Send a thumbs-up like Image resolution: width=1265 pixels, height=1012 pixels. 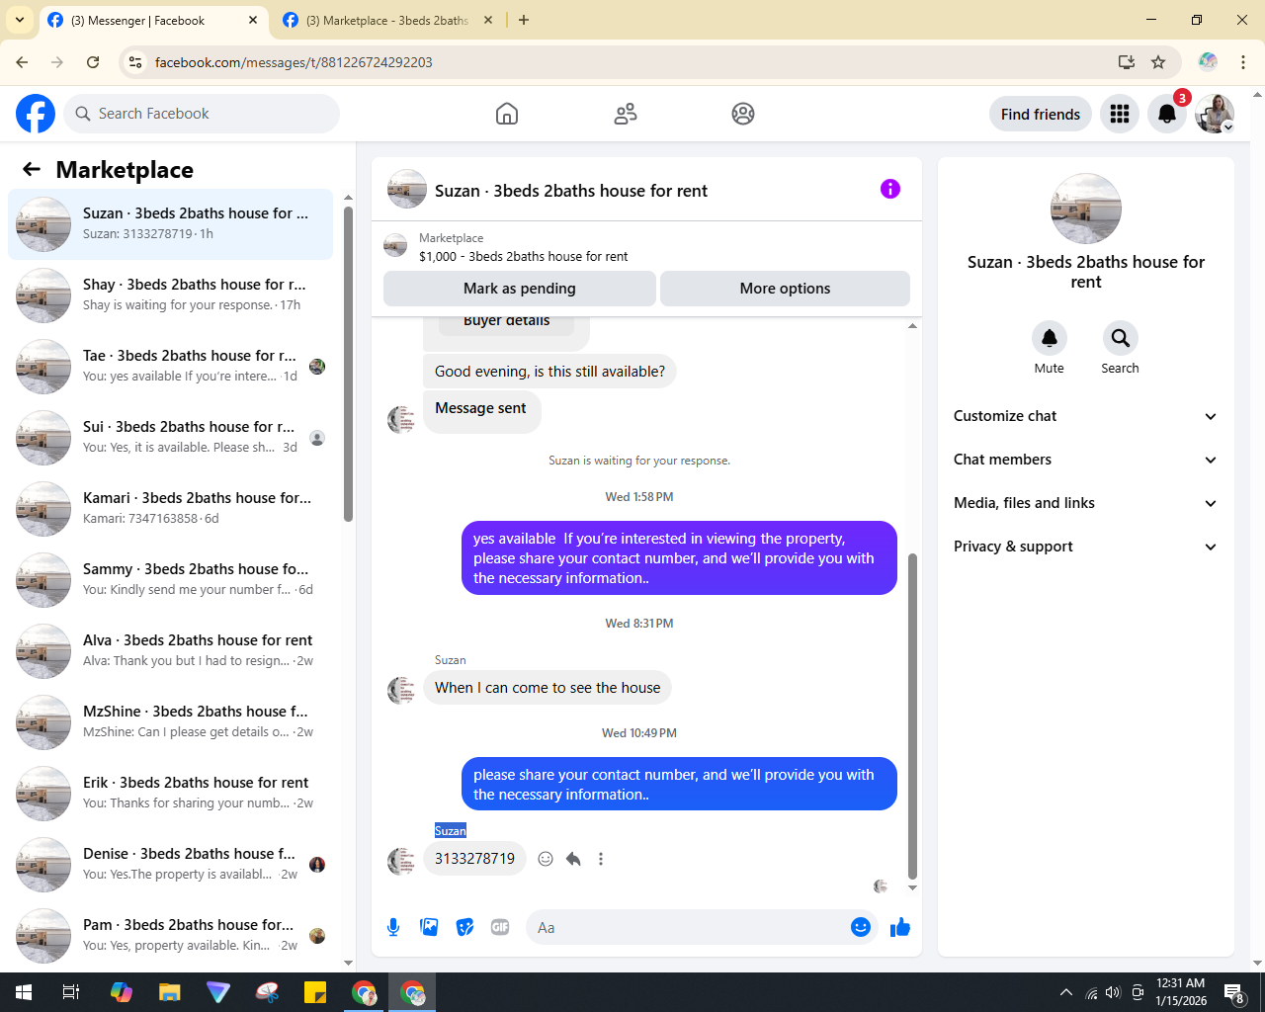pos(900,927)
